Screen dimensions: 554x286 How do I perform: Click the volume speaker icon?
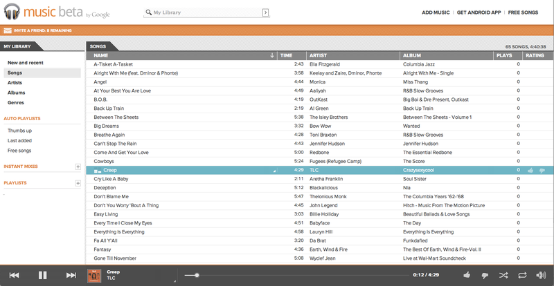[541, 276]
